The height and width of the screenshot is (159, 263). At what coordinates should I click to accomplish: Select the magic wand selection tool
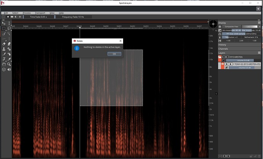[9, 33]
